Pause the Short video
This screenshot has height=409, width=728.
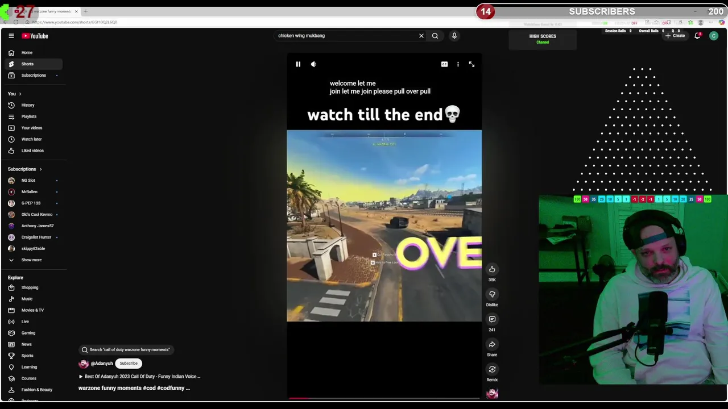coord(298,64)
